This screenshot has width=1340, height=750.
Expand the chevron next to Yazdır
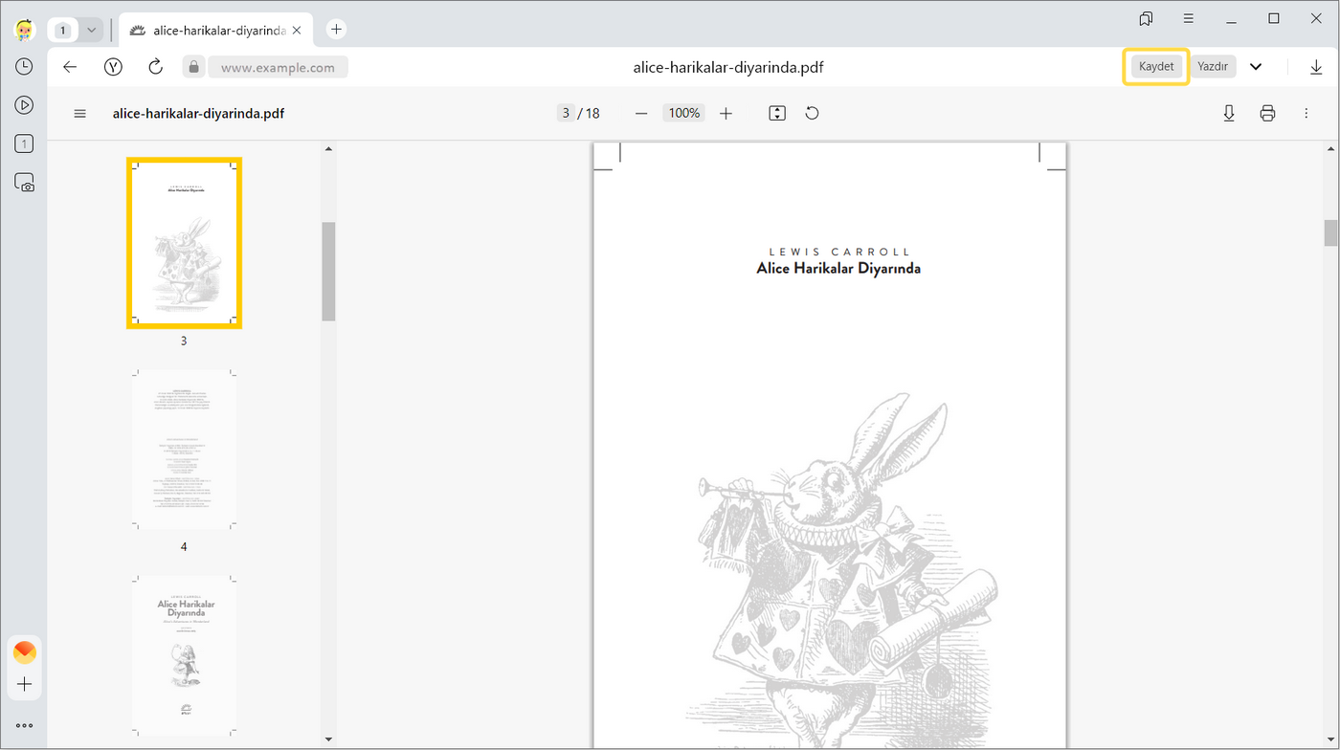(x=1256, y=67)
